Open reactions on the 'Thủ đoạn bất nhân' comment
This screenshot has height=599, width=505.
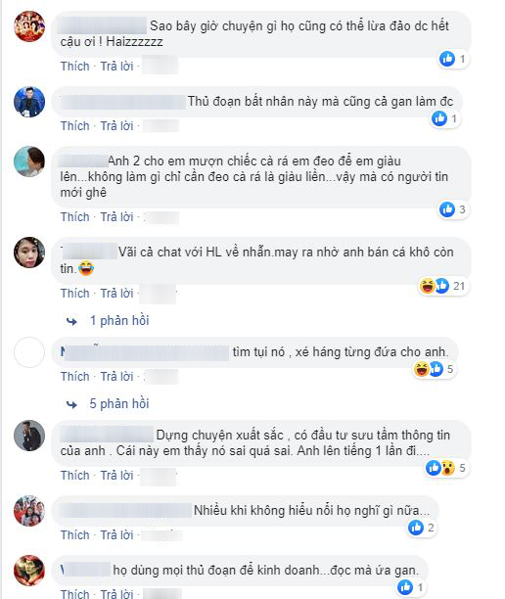pos(444,118)
